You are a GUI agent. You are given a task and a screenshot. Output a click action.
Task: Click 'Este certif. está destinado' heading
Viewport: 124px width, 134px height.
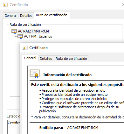click(x=78, y=85)
